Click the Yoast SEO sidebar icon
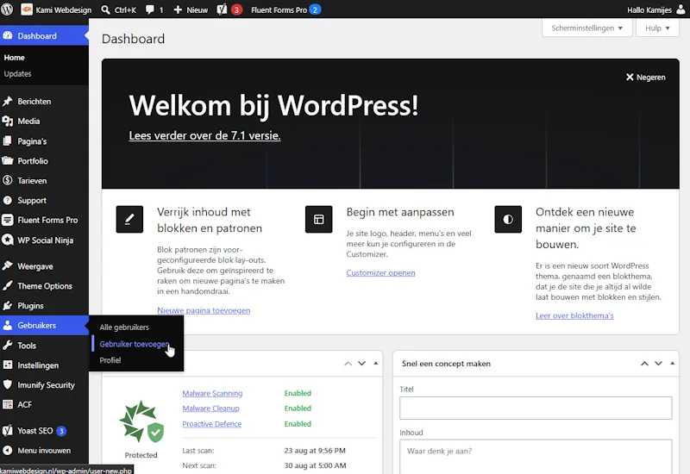Image resolution: width=690 pixels, height=474 pixels. (x=8, y=430)
